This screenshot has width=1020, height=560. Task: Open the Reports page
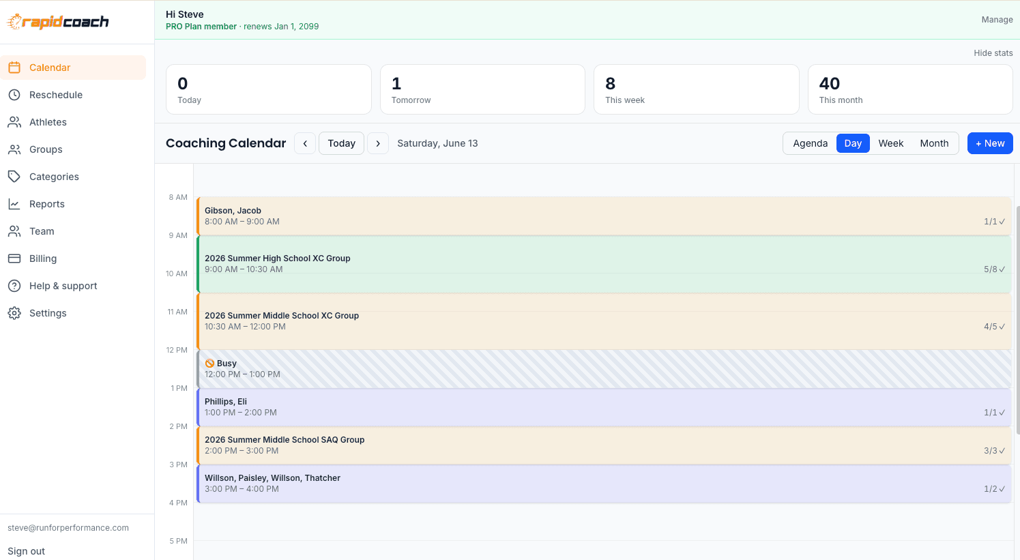click(x=73, y=204)
